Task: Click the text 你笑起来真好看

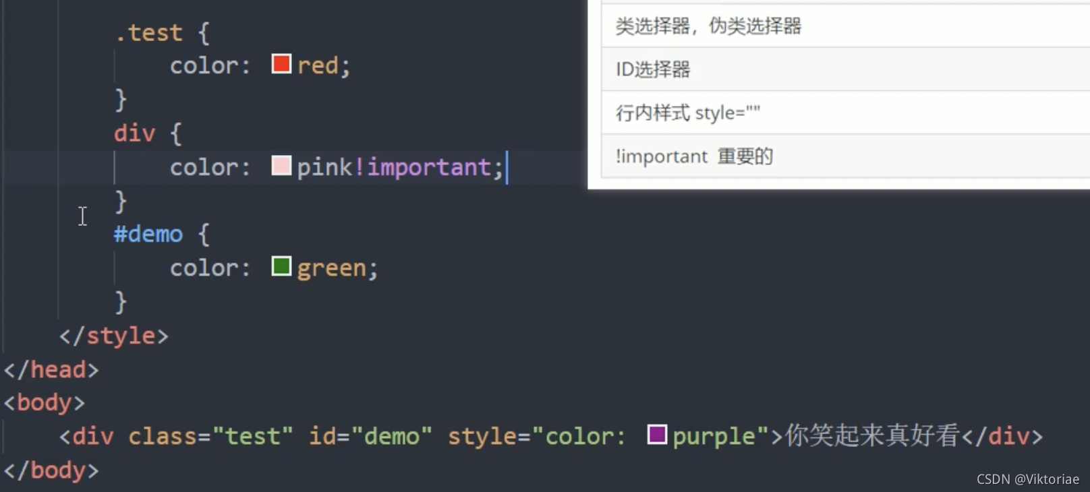Action: point(872,435)
